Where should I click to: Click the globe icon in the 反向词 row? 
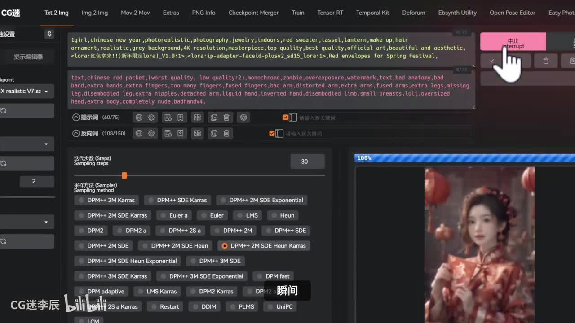[139, 133]
